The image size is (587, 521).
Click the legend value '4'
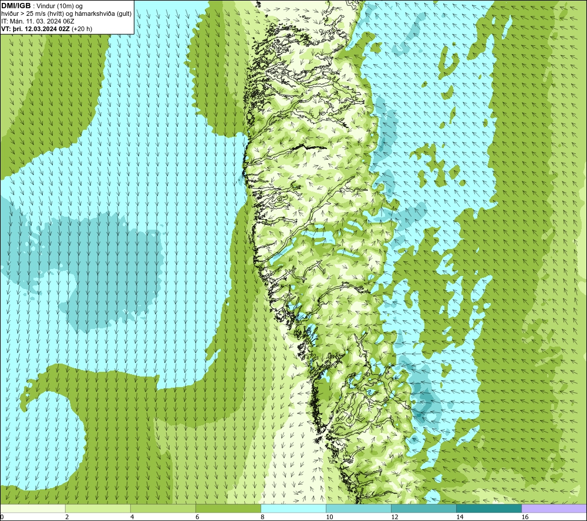click(x=132, y=517)
